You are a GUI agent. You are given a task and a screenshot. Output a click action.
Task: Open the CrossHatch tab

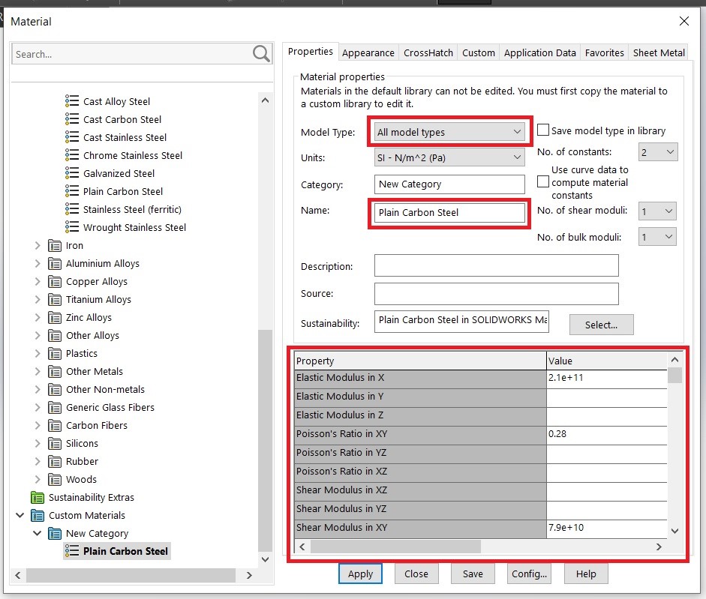[x=428, y=52]
